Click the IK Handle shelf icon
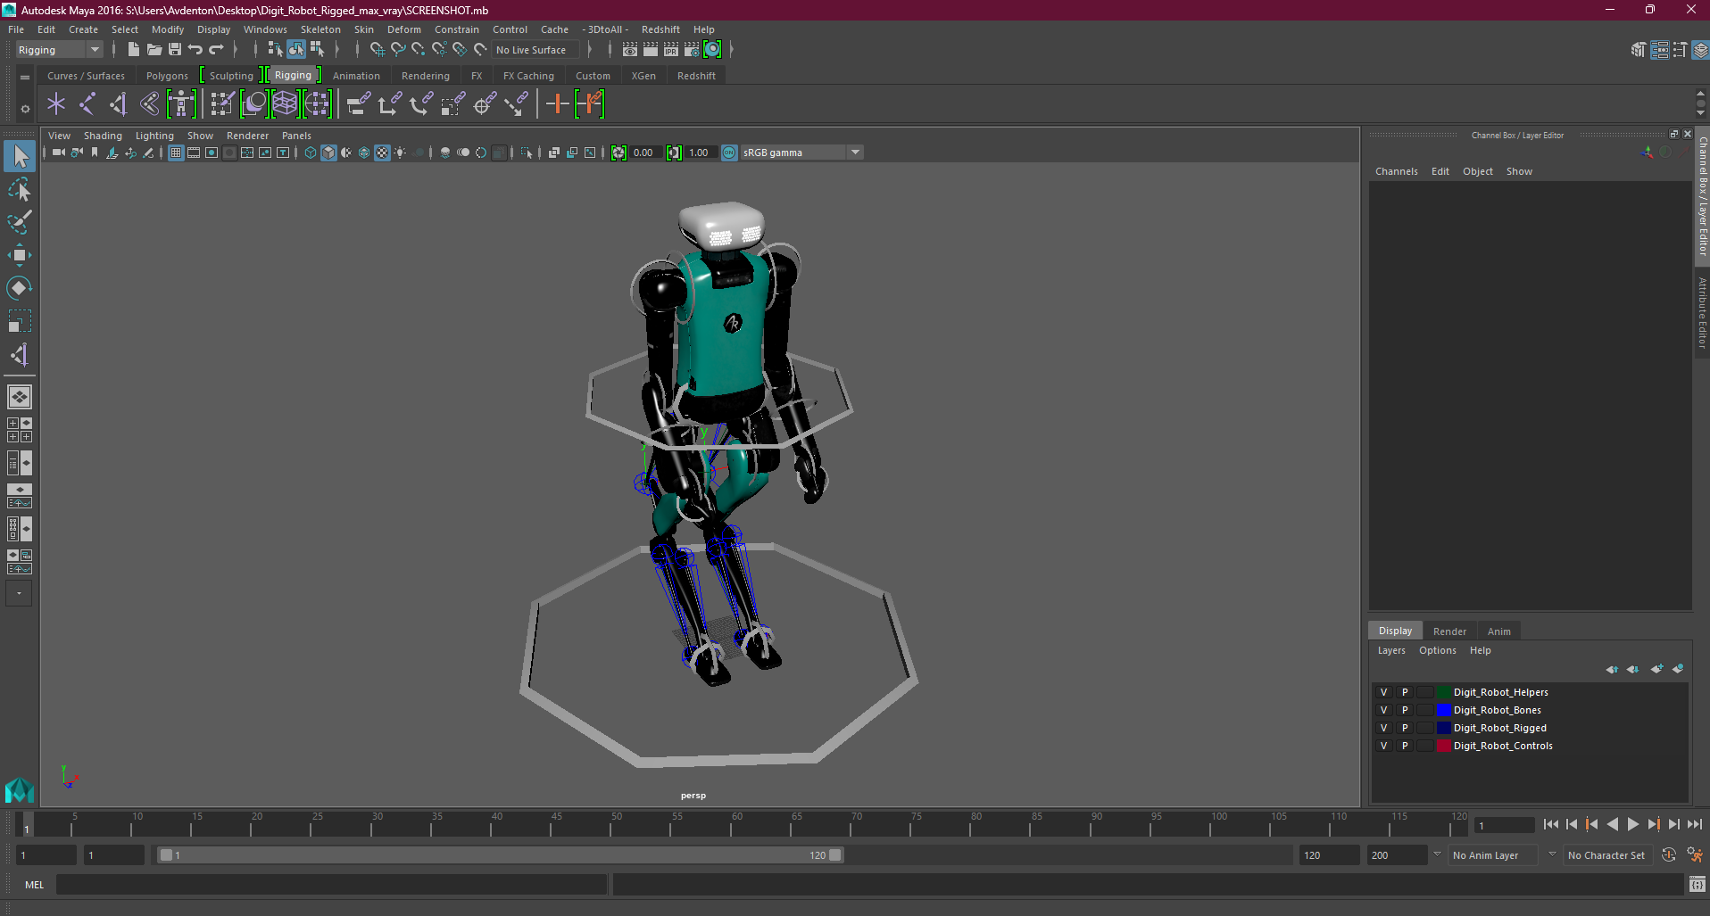The width and height of the screenshot is (1710, 916). click(119, 104)
